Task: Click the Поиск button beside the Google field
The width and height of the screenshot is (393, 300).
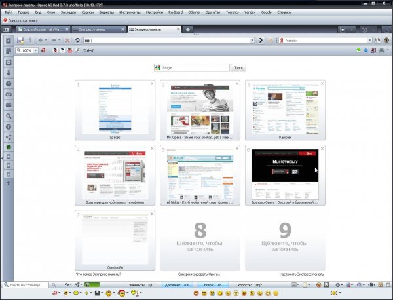Action: pyautogui.click(x=238, y=67)
